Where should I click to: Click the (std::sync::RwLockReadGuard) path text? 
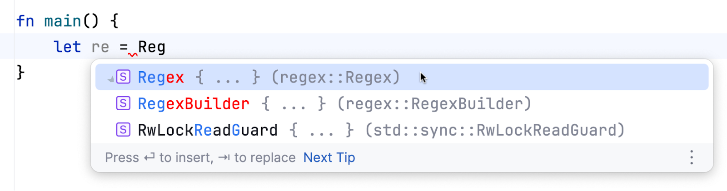tap(495, 130)
